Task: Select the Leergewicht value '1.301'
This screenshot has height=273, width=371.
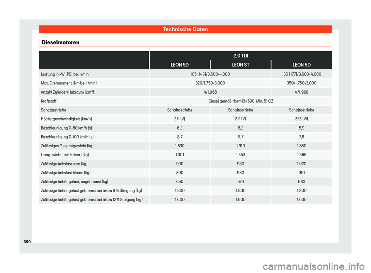Action: 180,155
